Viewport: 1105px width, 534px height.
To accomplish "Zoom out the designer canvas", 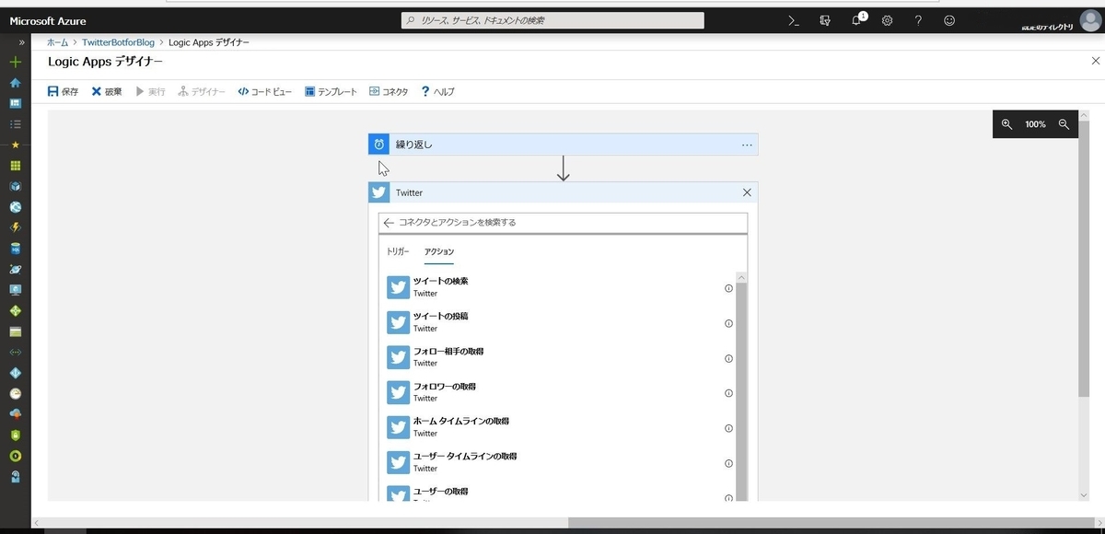I will pyautogui.click(x=1064, y=123).
